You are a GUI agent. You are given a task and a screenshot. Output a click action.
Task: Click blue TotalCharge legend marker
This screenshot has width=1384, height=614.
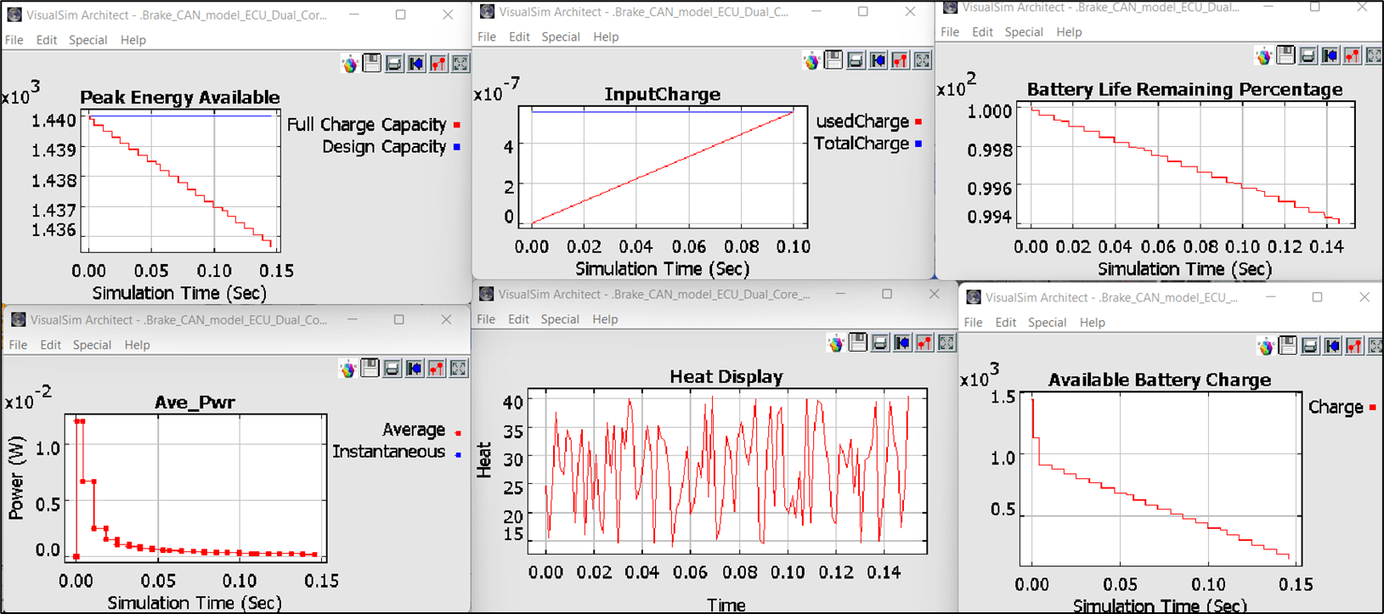(918, 144)
